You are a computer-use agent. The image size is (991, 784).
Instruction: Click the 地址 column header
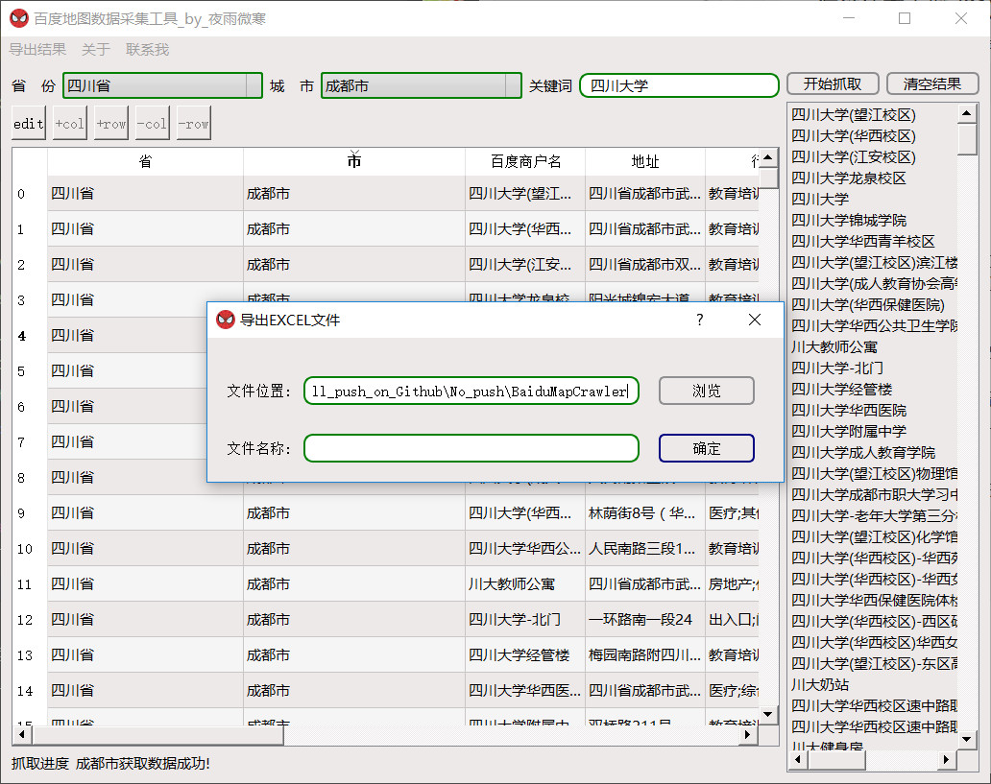point(645,162)
